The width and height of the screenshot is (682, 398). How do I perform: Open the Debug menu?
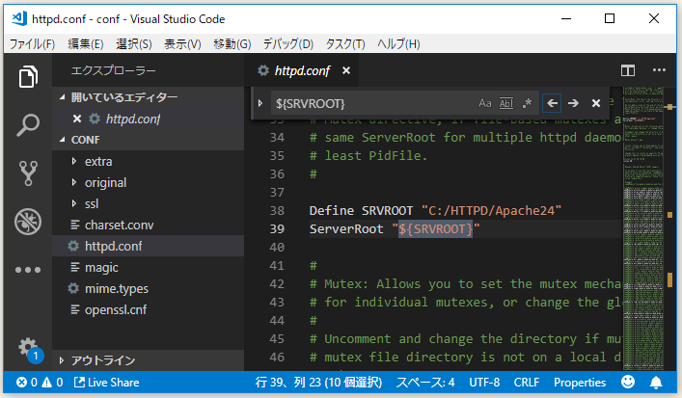click(287, 44)
